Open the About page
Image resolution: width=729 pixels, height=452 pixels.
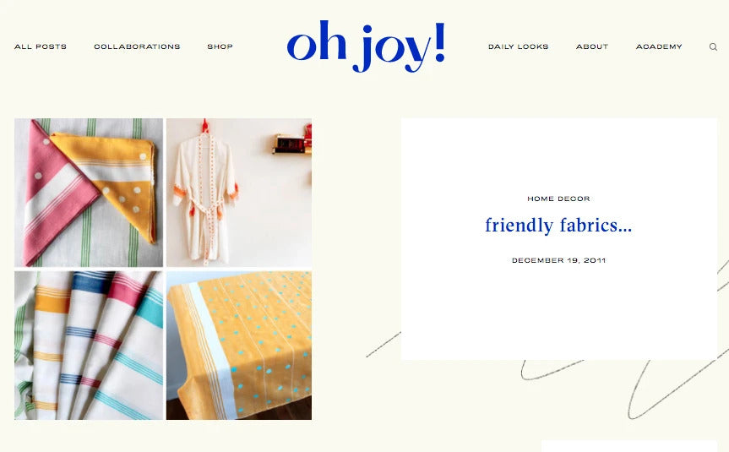[x=592, y=46]
